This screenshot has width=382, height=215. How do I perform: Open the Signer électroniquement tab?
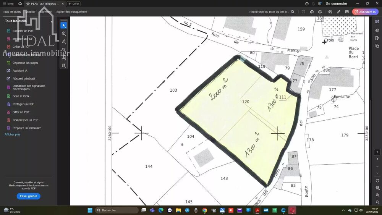72,12
